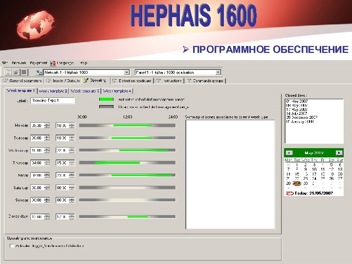Adjust Sunday start time stepper
The height and width of the screenshot is (264, 352).
pyautogui.click(x=47, y=200)
